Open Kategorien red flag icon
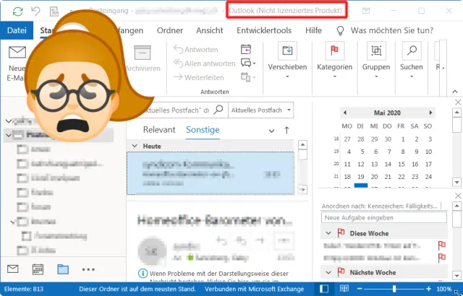The image size is (463, 296). click(x=334, y=51)
